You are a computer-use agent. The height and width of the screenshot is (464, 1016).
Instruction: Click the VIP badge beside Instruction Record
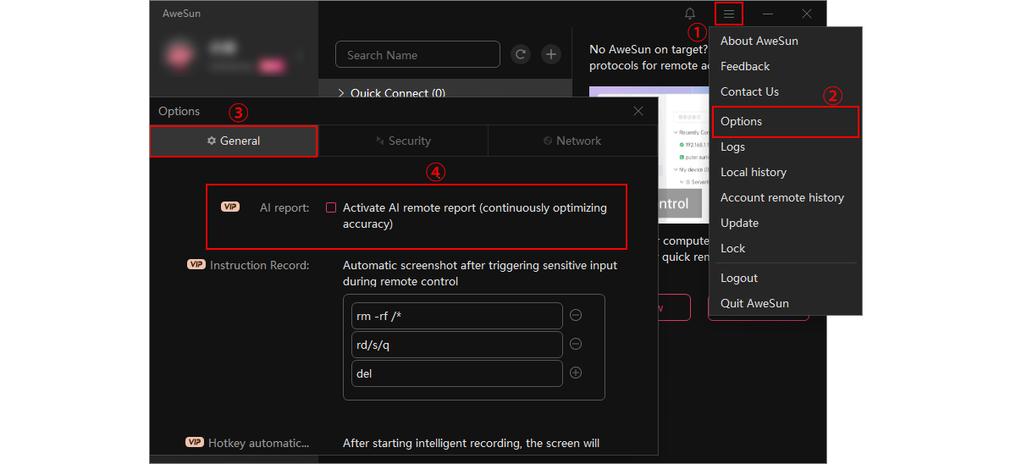196,264
